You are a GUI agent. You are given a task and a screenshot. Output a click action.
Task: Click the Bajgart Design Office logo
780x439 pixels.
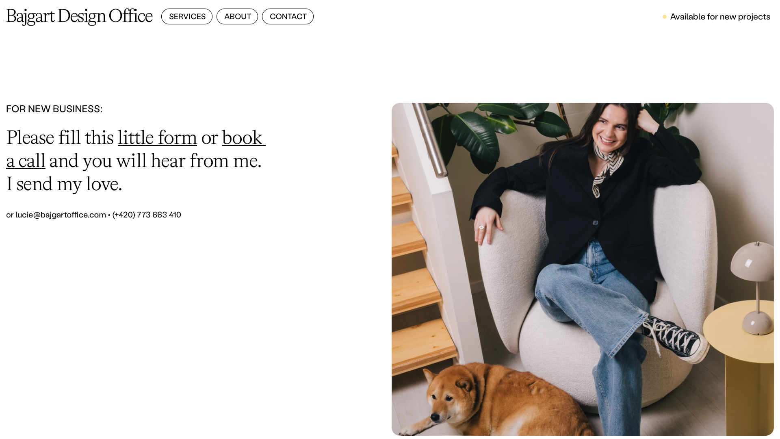click(79, 17)
